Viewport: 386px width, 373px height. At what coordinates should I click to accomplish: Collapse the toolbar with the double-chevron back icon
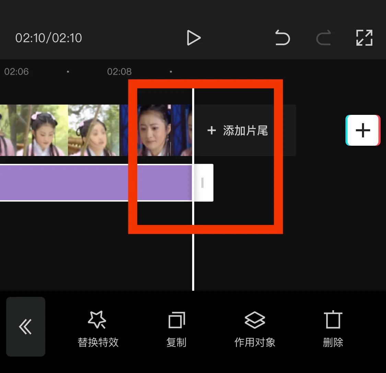coord(25,327)
